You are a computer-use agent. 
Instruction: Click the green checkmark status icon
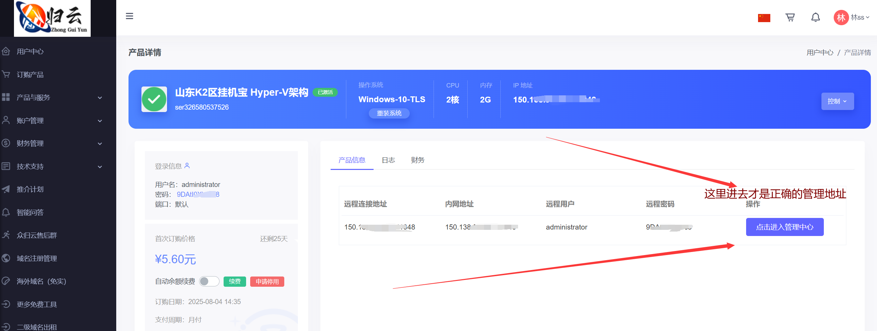154,99
